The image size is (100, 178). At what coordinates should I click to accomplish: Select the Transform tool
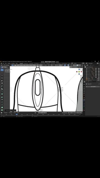pyautogui.click(x=2, y=83)
